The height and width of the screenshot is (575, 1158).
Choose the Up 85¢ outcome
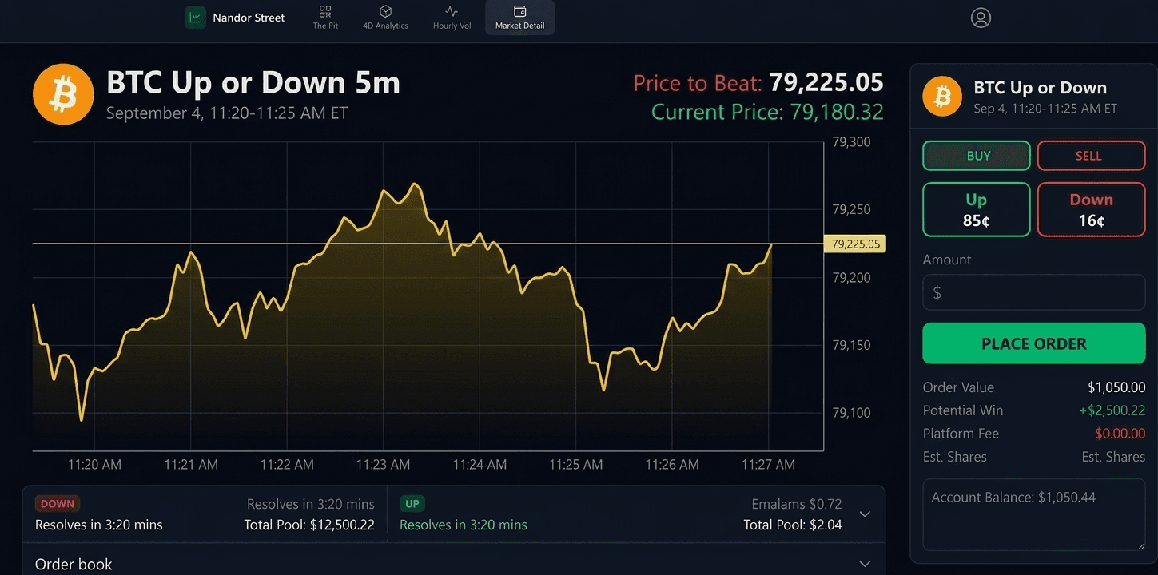coord(977,209)
